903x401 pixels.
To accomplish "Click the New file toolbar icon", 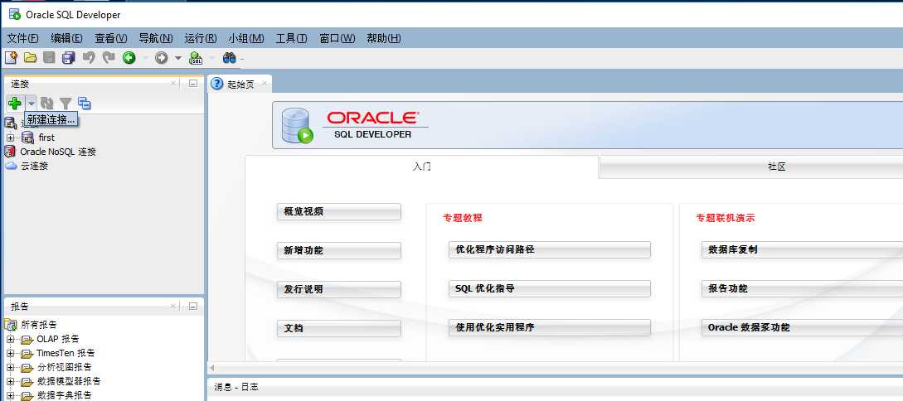I will tap(12, 57).
